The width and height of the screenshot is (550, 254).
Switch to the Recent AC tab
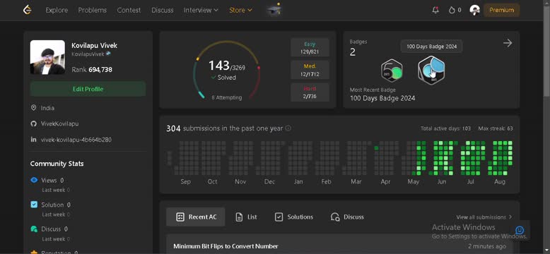tap(196, 217)
